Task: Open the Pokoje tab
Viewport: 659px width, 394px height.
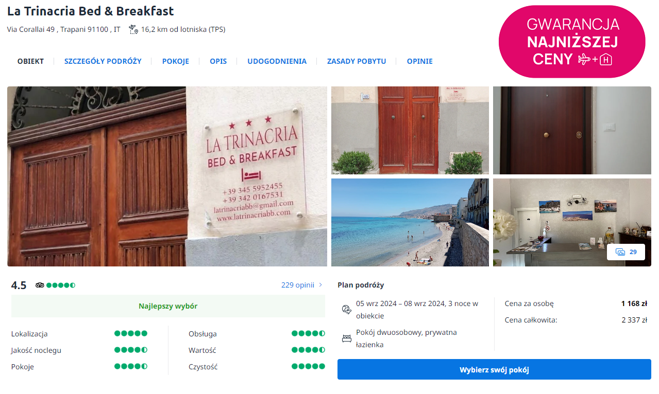Action: click(175, 61)
